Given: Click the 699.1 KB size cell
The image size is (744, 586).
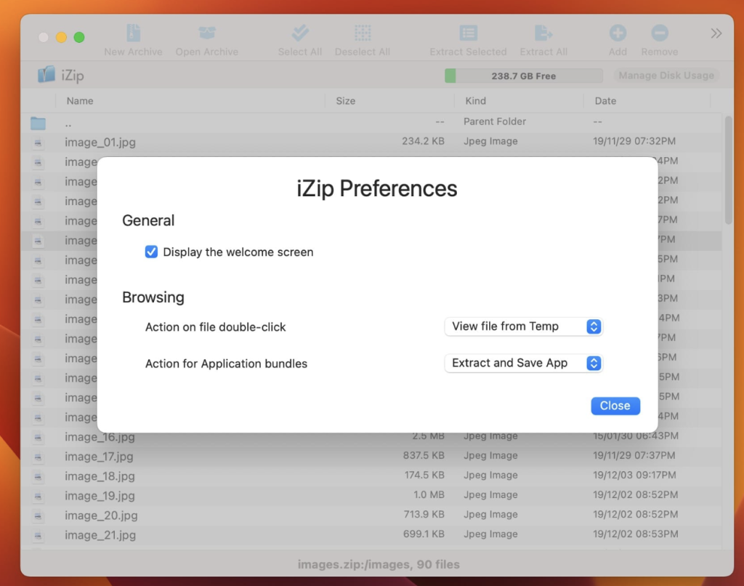Looking at the screenshot, I should [x=424, y=534].
